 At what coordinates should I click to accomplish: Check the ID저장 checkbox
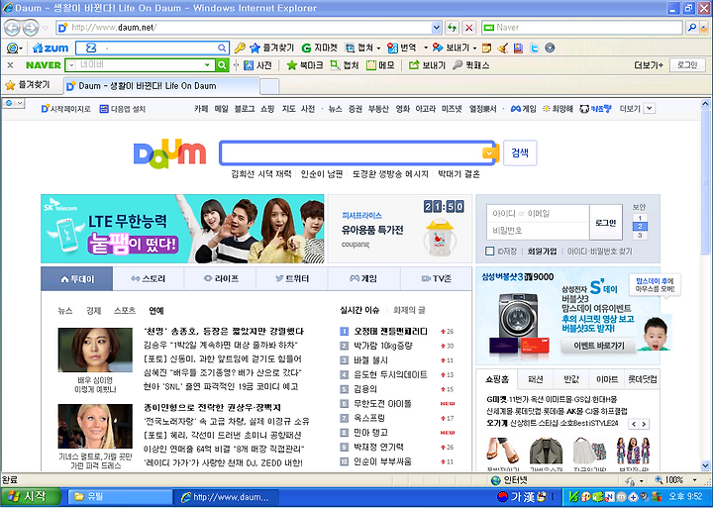pyautogui.click(x=490, y=252)
